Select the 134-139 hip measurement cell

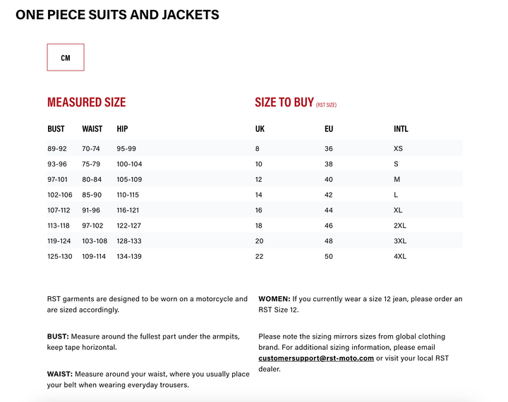click(x=129, y=256)
